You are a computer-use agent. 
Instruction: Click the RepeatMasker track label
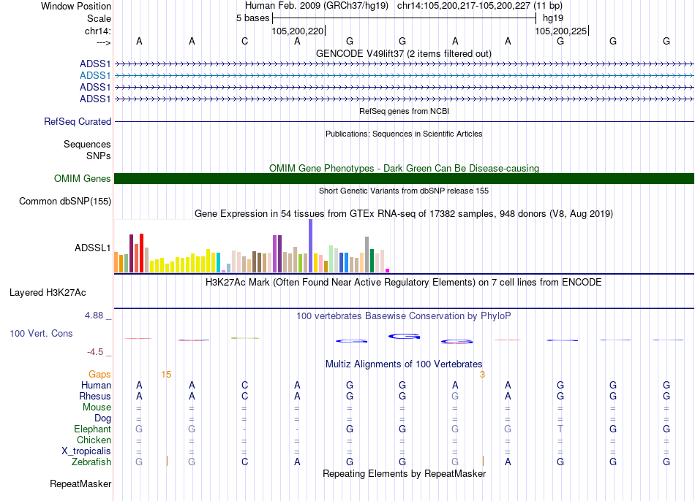click(80, 483)
